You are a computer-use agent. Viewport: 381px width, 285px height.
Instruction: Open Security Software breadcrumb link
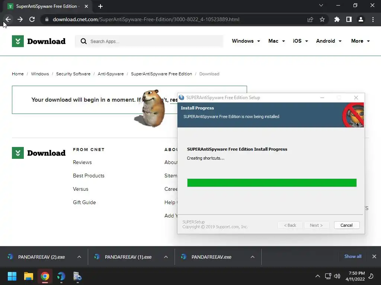coord(73,74)
